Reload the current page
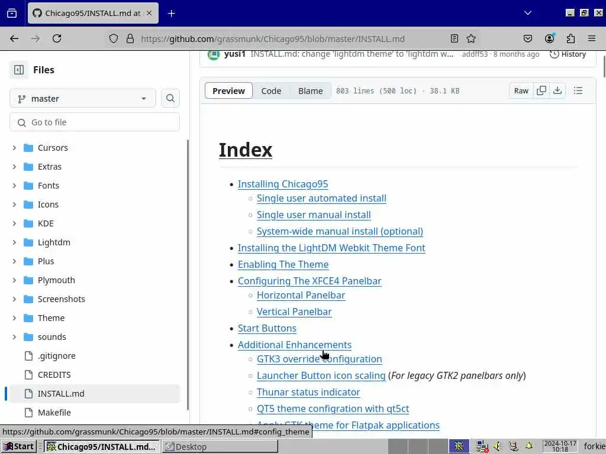The height and width of the screenshot is (454, 606). [x=57, y=38]
